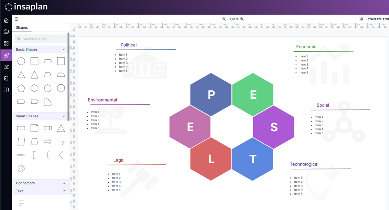Pick the curly brace smart shape
The width and height of the screenshot is (389, 210).
click(48, 155)
